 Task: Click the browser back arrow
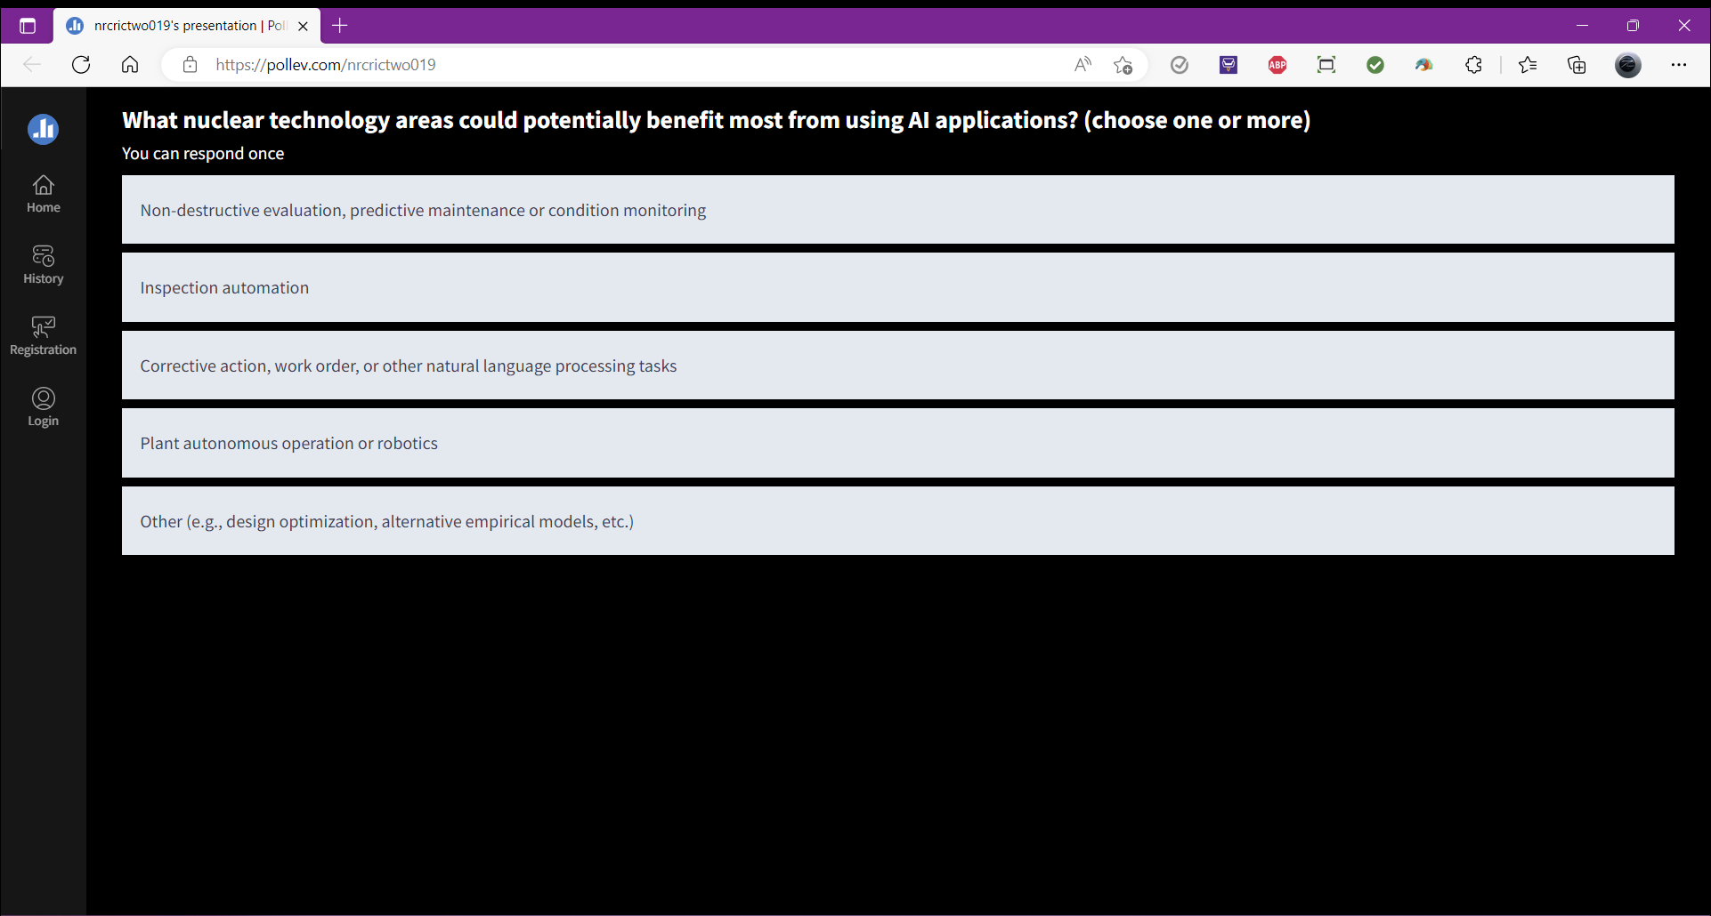(32, 65)
